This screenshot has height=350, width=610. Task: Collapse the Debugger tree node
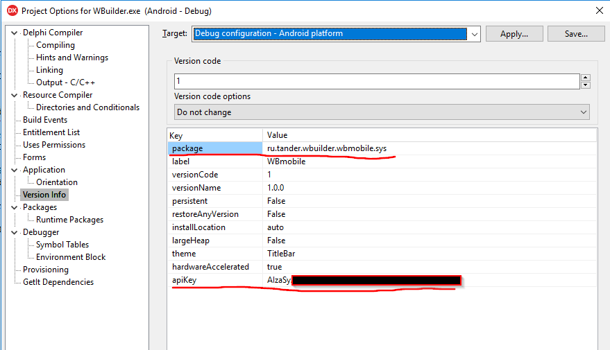pyautogui.click(x=15, y=232)
